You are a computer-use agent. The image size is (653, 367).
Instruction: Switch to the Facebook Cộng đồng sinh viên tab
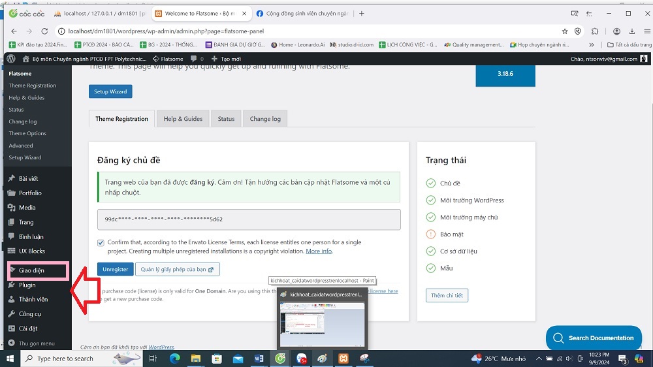[303, 13]
